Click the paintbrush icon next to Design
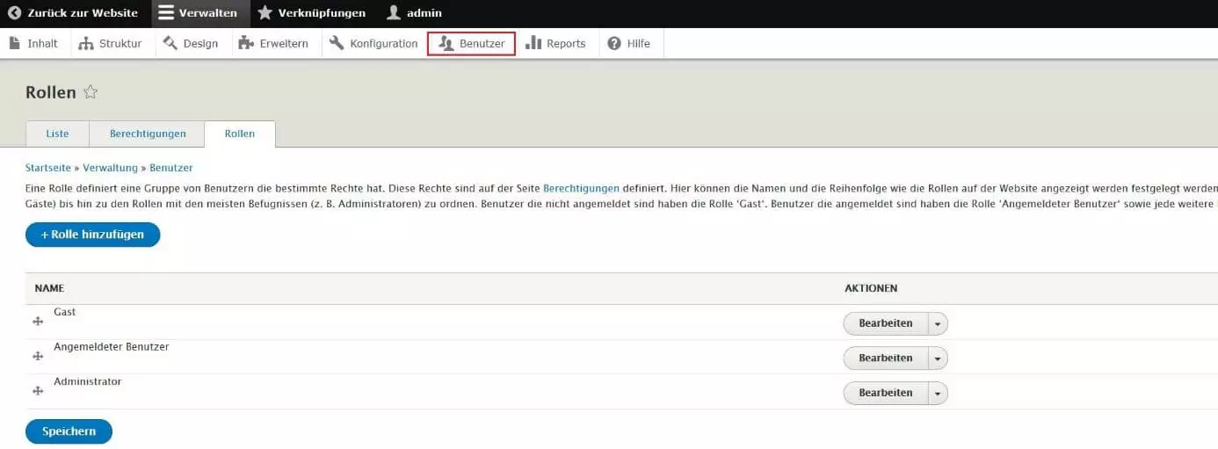1218x449 pixels. 170,43
